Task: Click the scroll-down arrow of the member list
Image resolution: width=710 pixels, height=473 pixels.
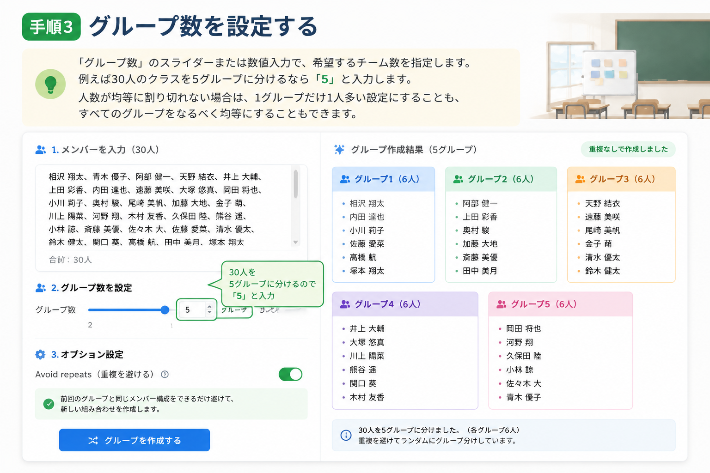Action: point(295,242)
